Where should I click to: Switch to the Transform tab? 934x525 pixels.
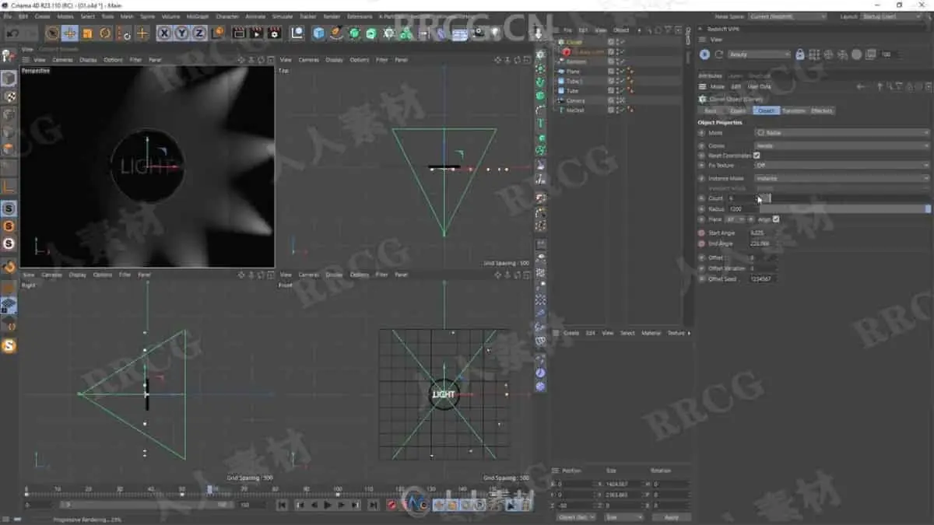[x=794, y=110]
